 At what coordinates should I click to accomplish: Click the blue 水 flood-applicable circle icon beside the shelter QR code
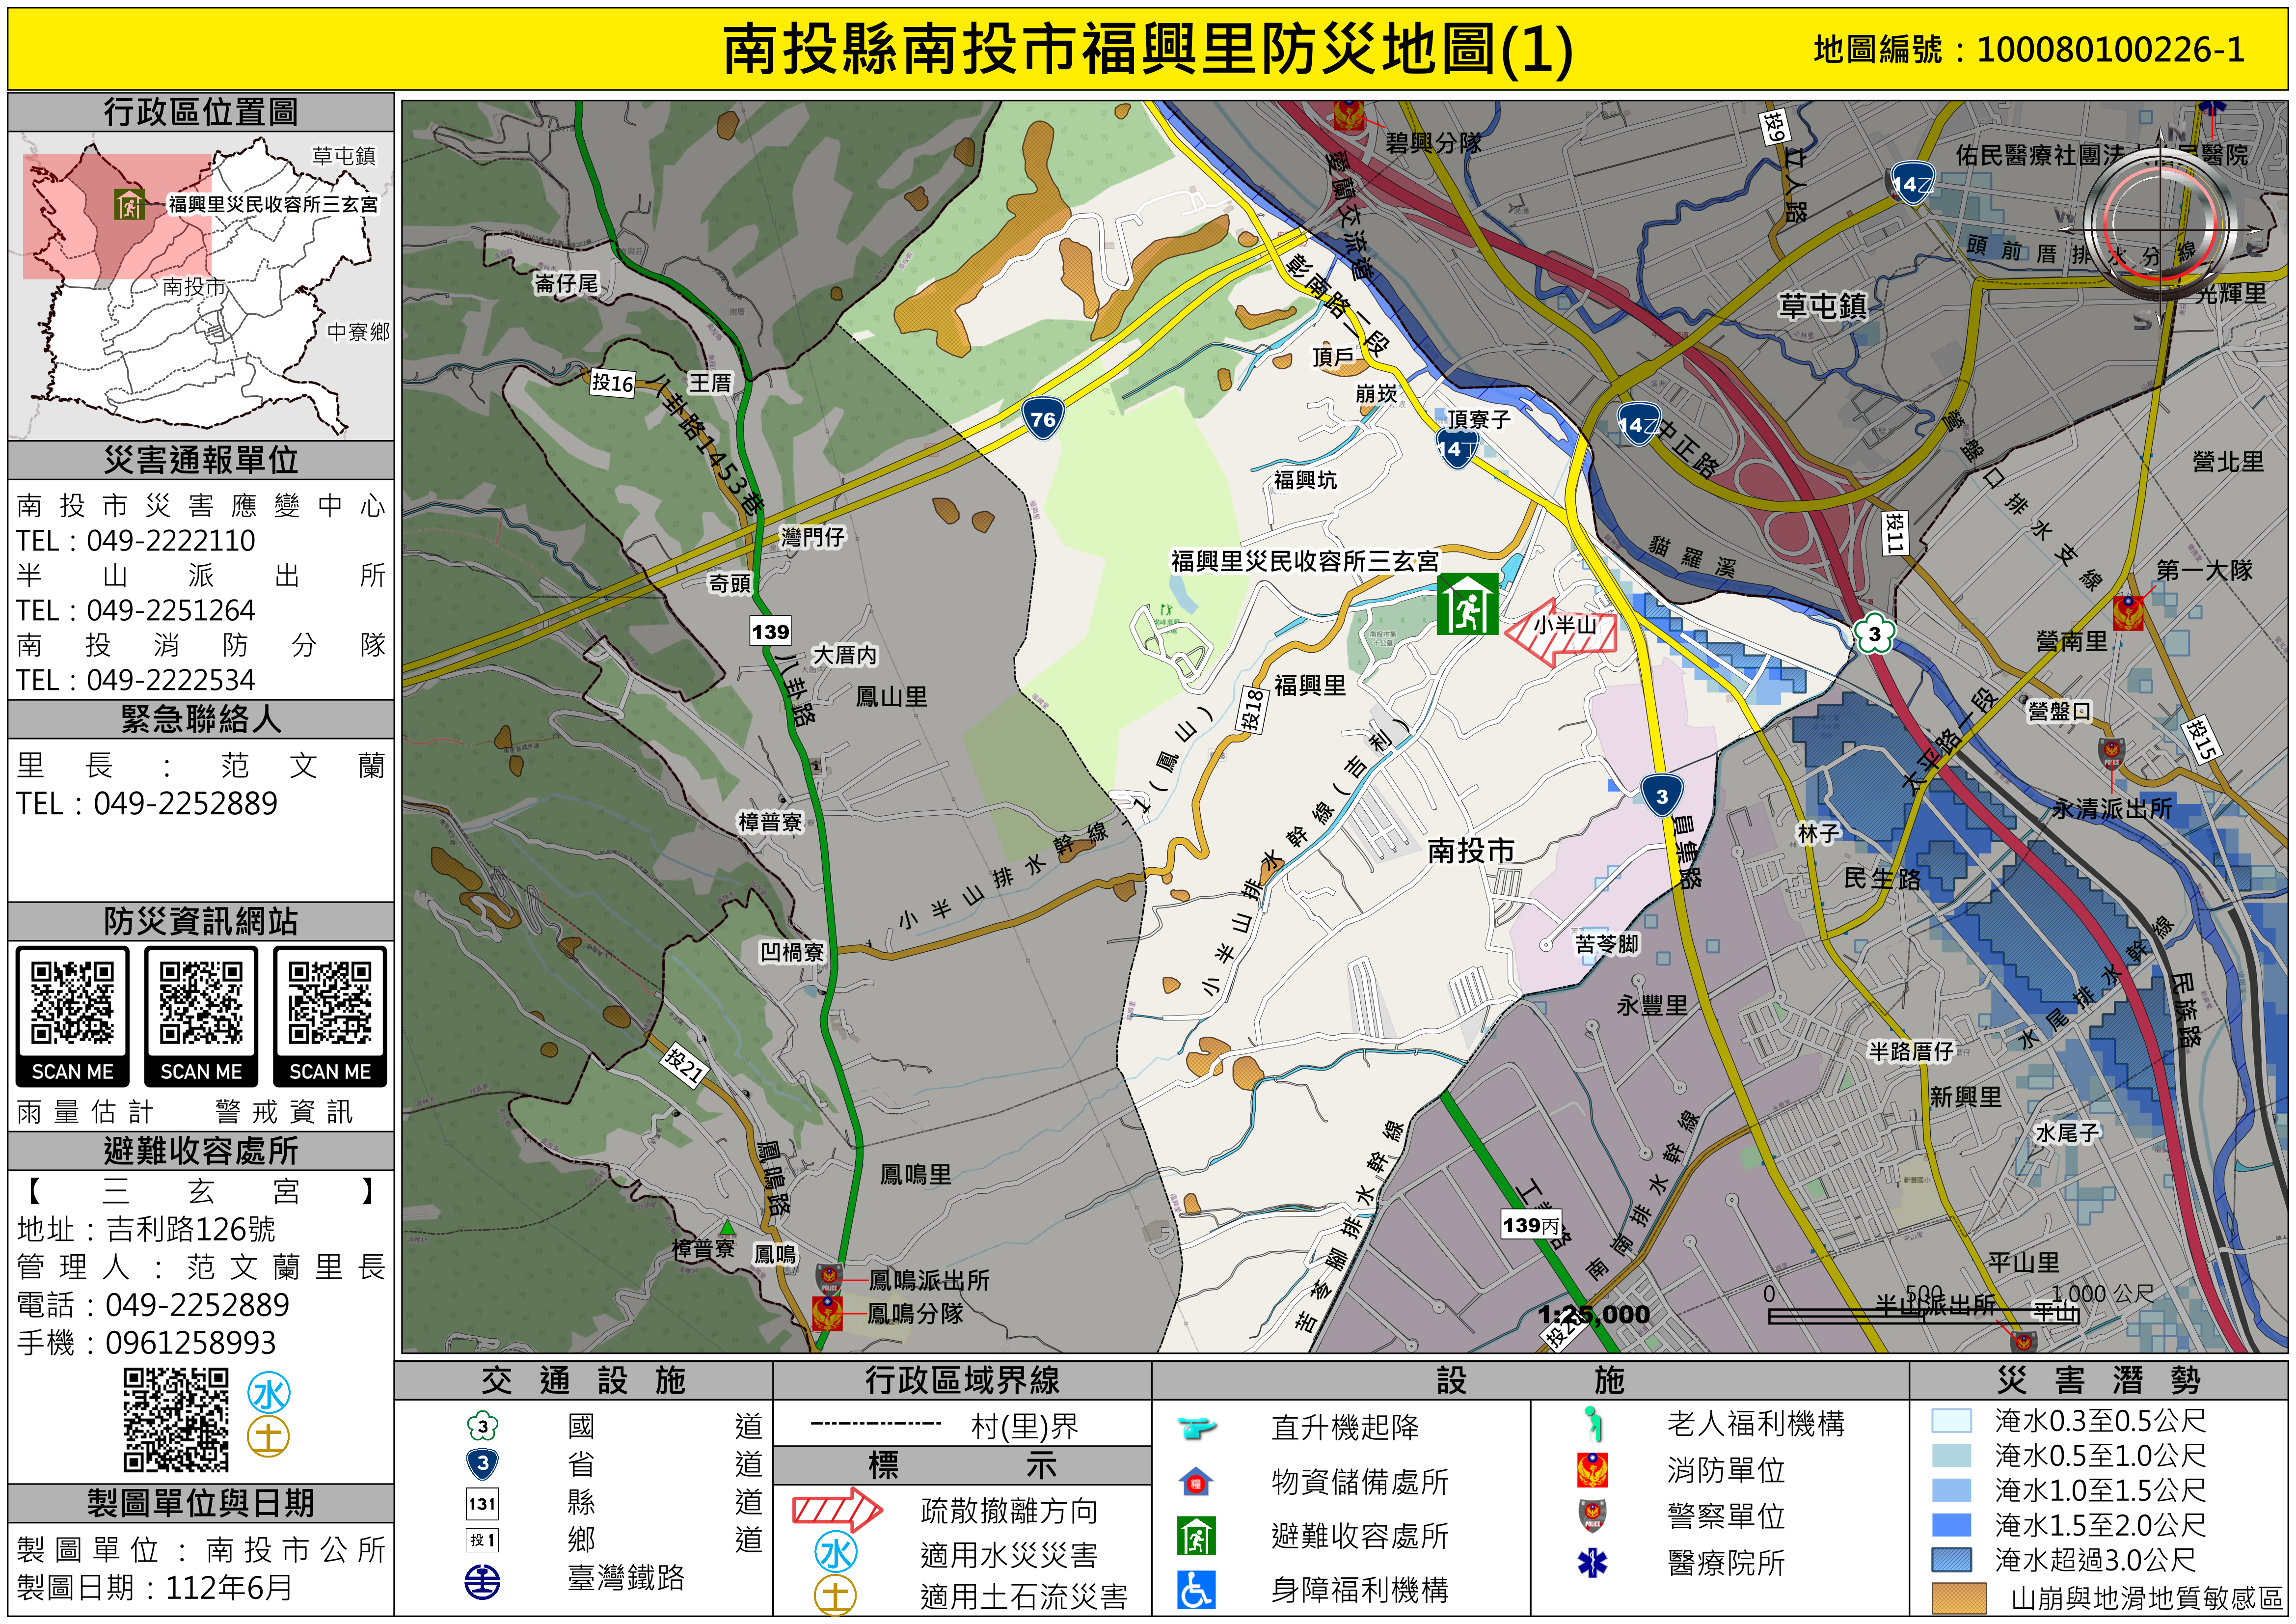[x=269, y=1394]
